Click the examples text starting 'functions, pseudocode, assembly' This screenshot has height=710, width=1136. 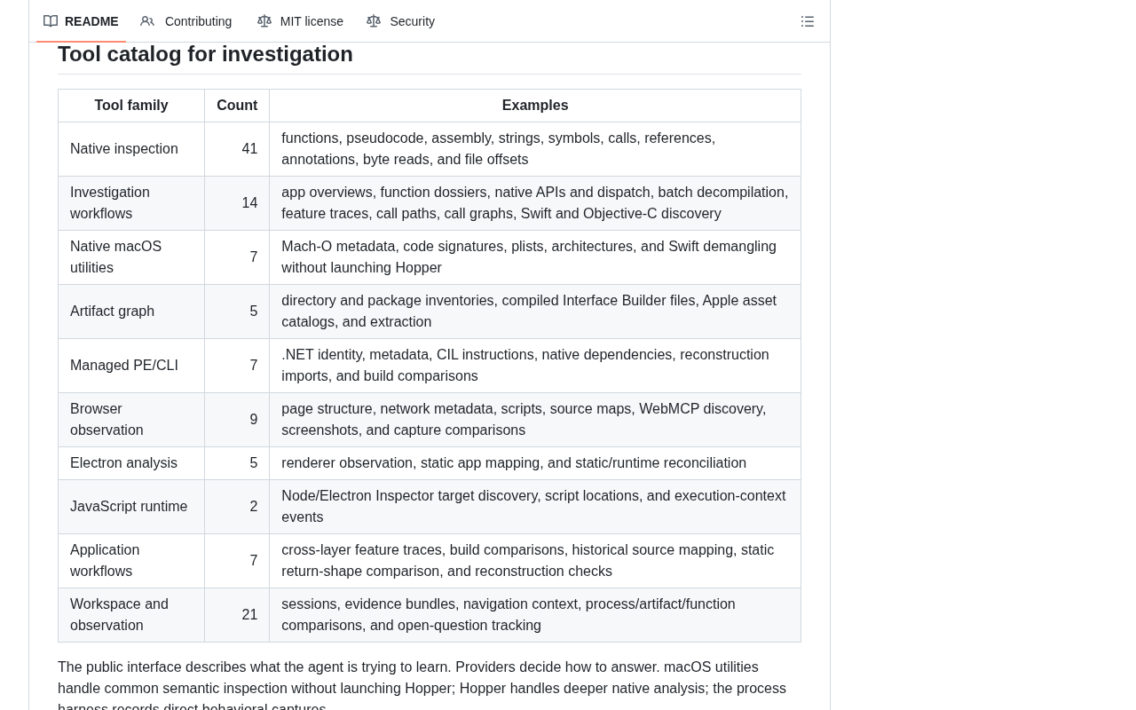coord(498,149)
